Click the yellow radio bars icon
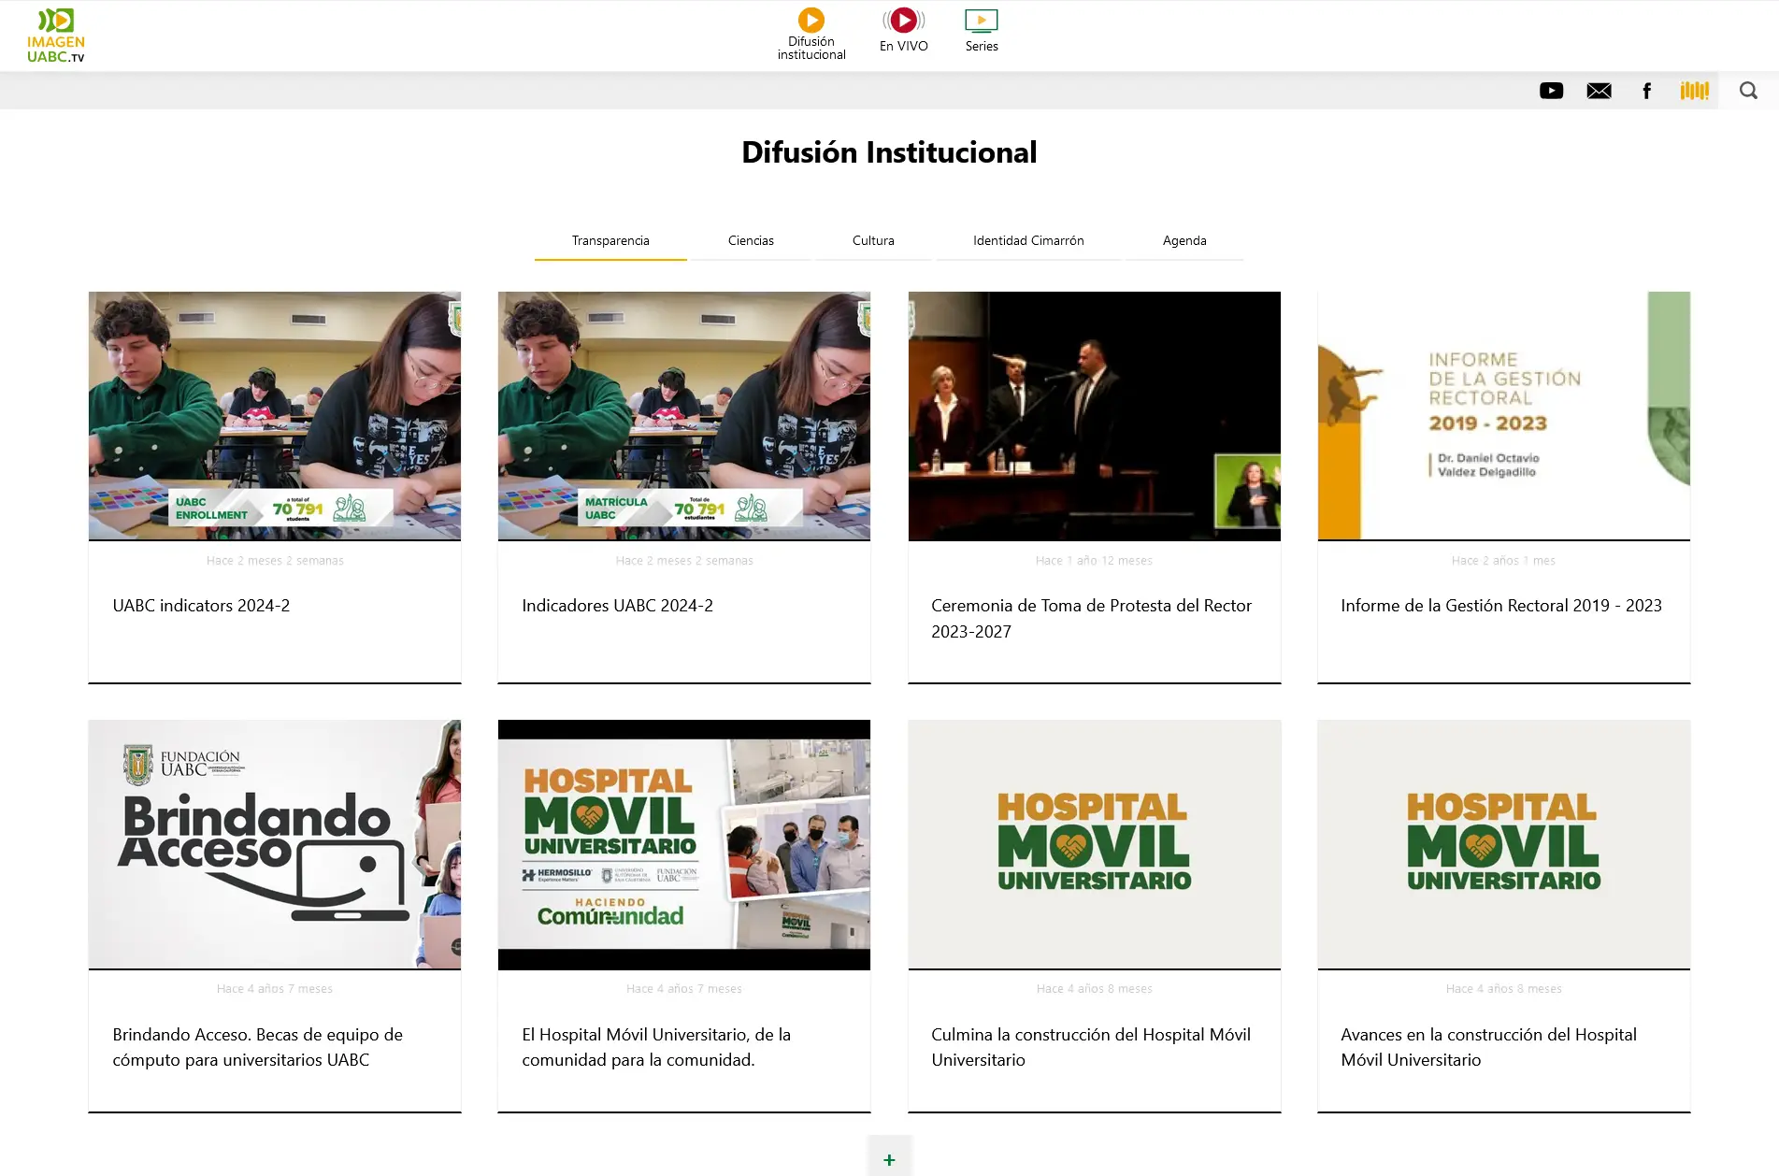Image resolution: width=1779 pixels, height=1176 pixels. (x=1694, y=91)
